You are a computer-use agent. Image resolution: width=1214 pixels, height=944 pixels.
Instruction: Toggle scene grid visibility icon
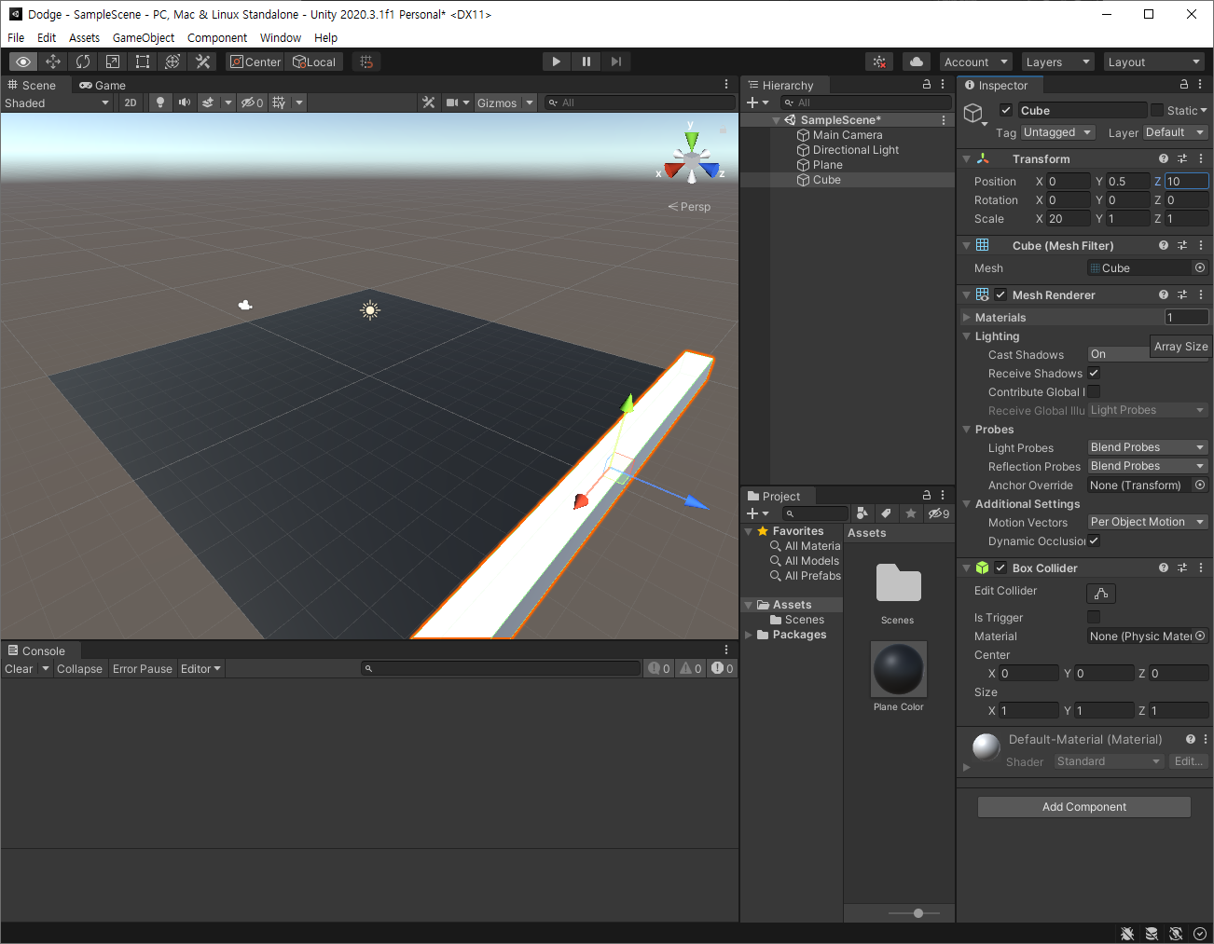click(279, 103)
